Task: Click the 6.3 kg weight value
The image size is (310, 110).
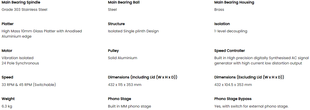Action: coord(7,106)
